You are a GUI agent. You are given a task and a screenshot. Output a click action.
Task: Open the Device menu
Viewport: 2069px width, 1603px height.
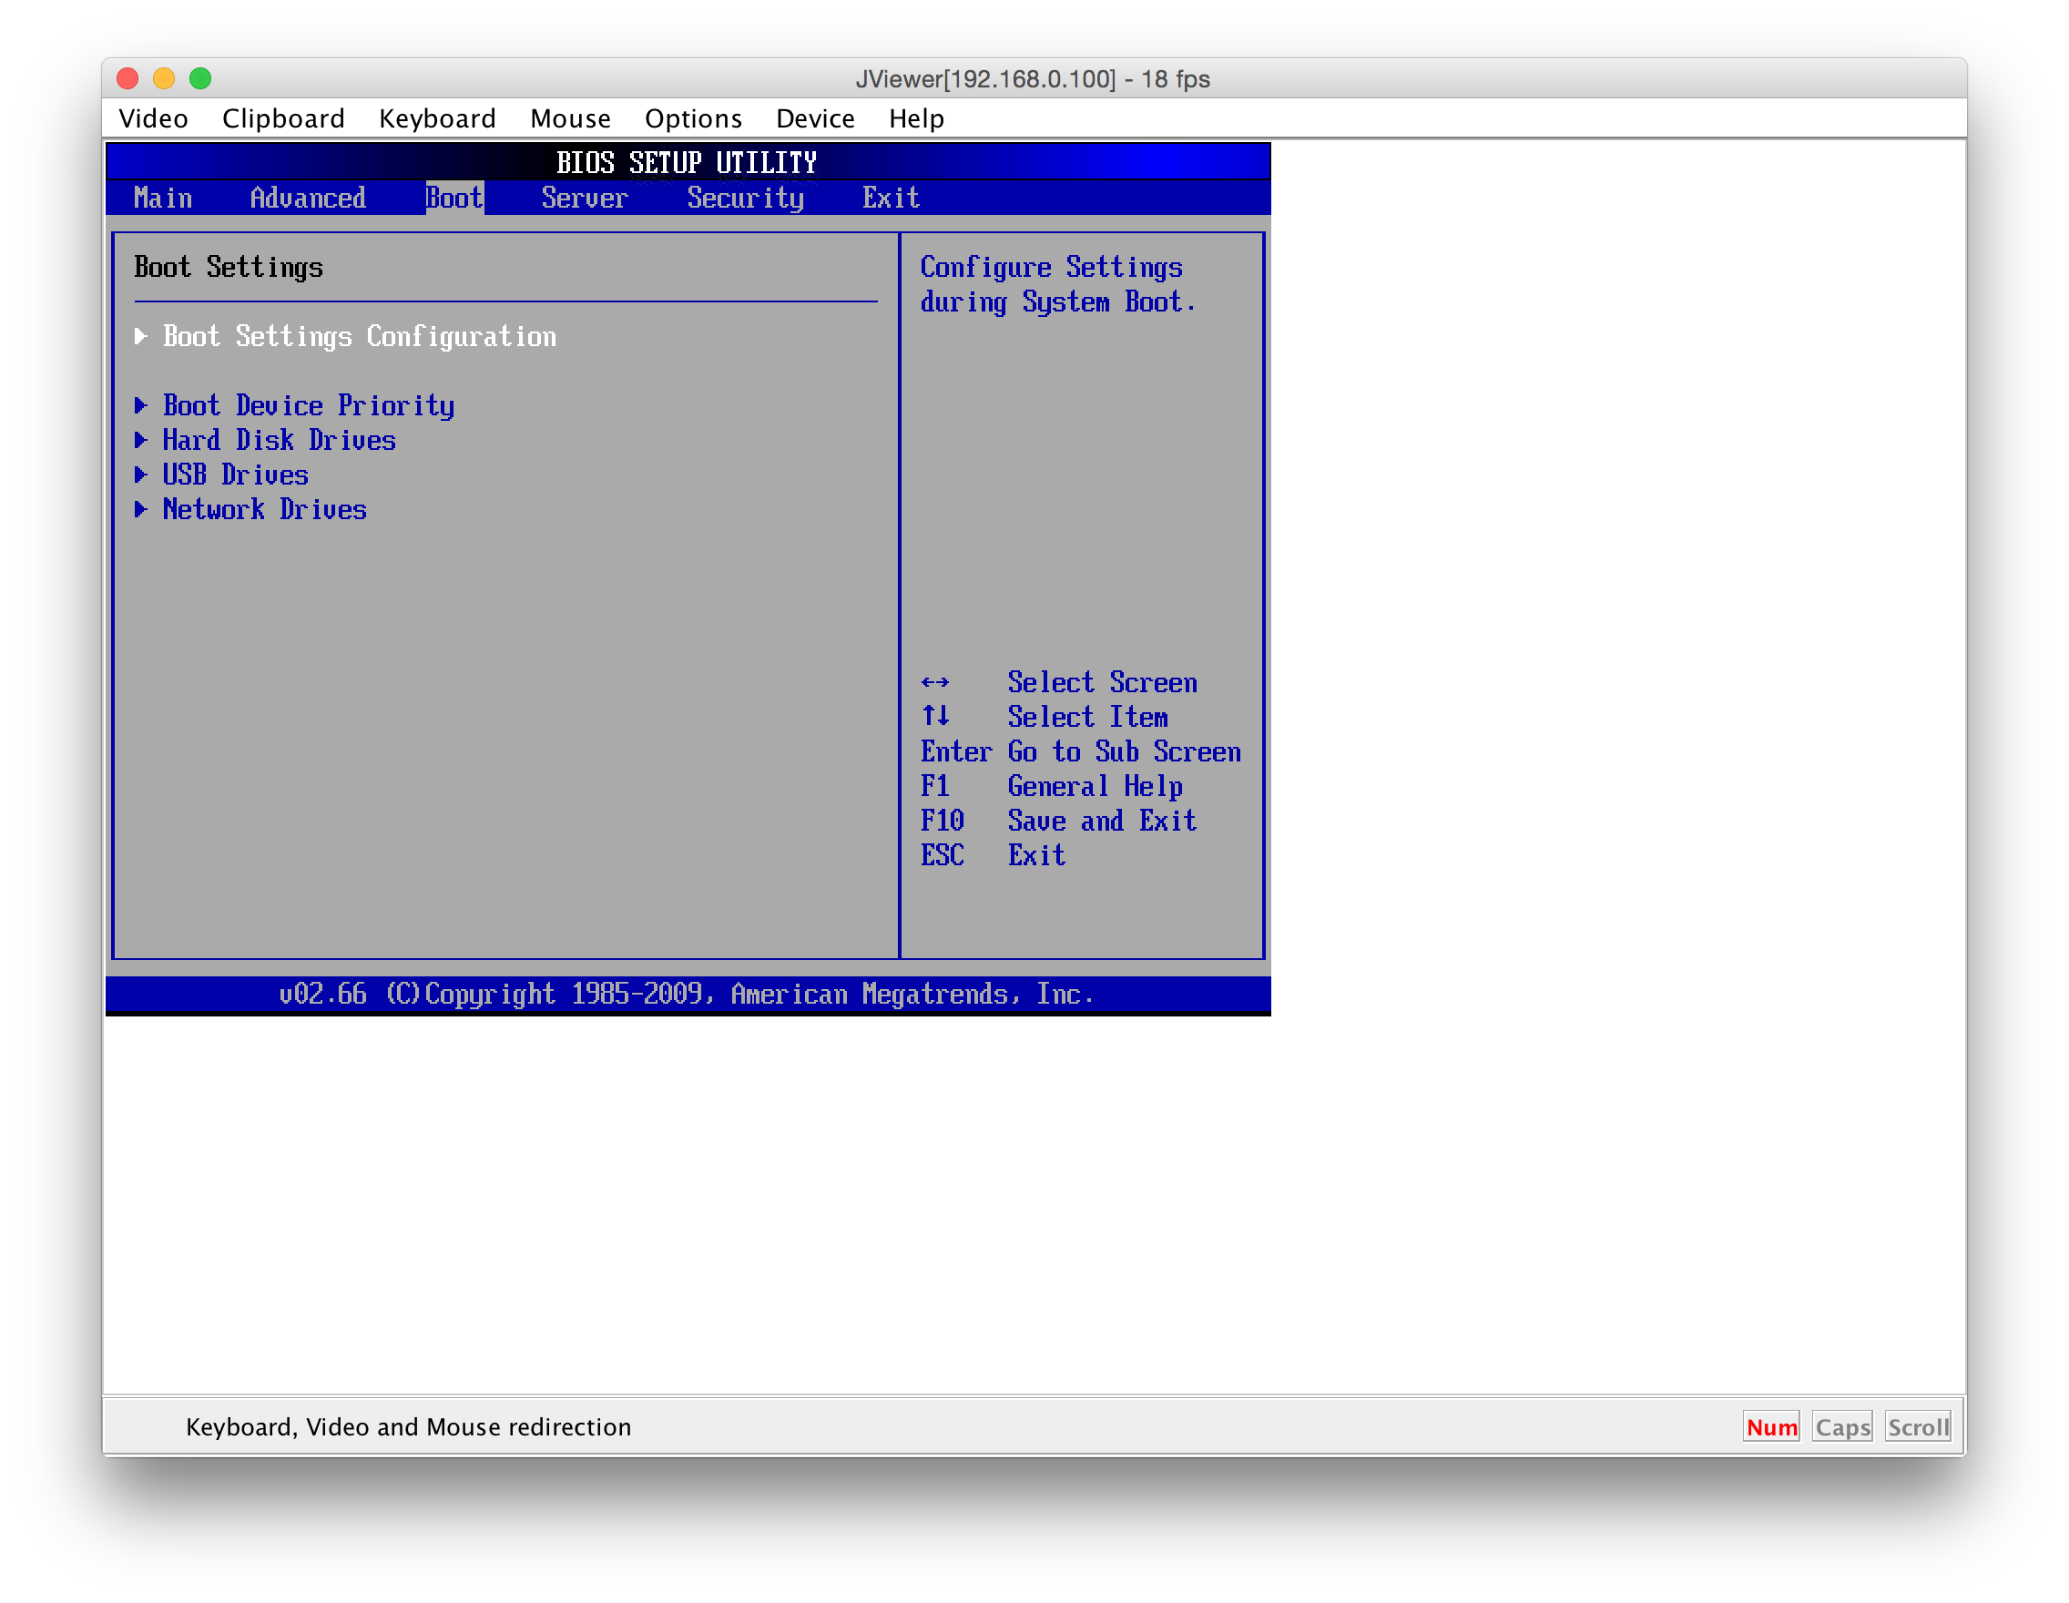point(815,118)
